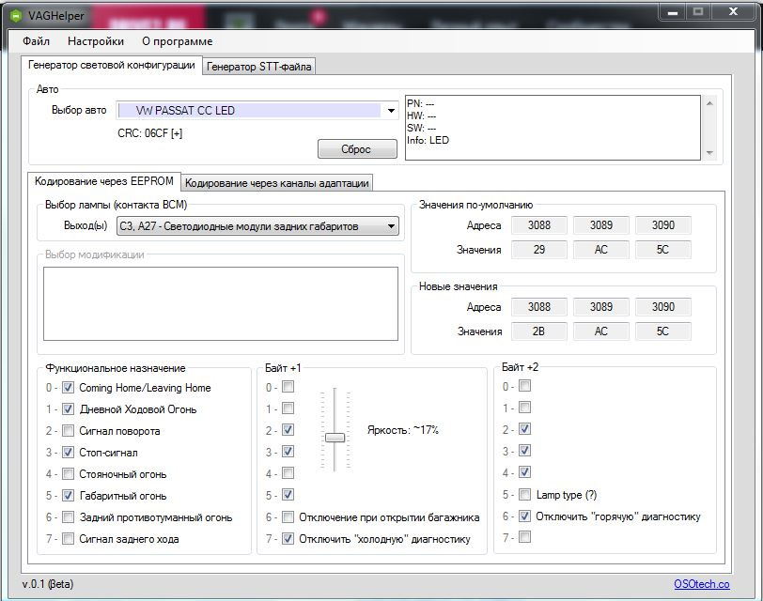Open the OSOtech.co link
The image size is (763, 601).
click(x=701, y=584)
